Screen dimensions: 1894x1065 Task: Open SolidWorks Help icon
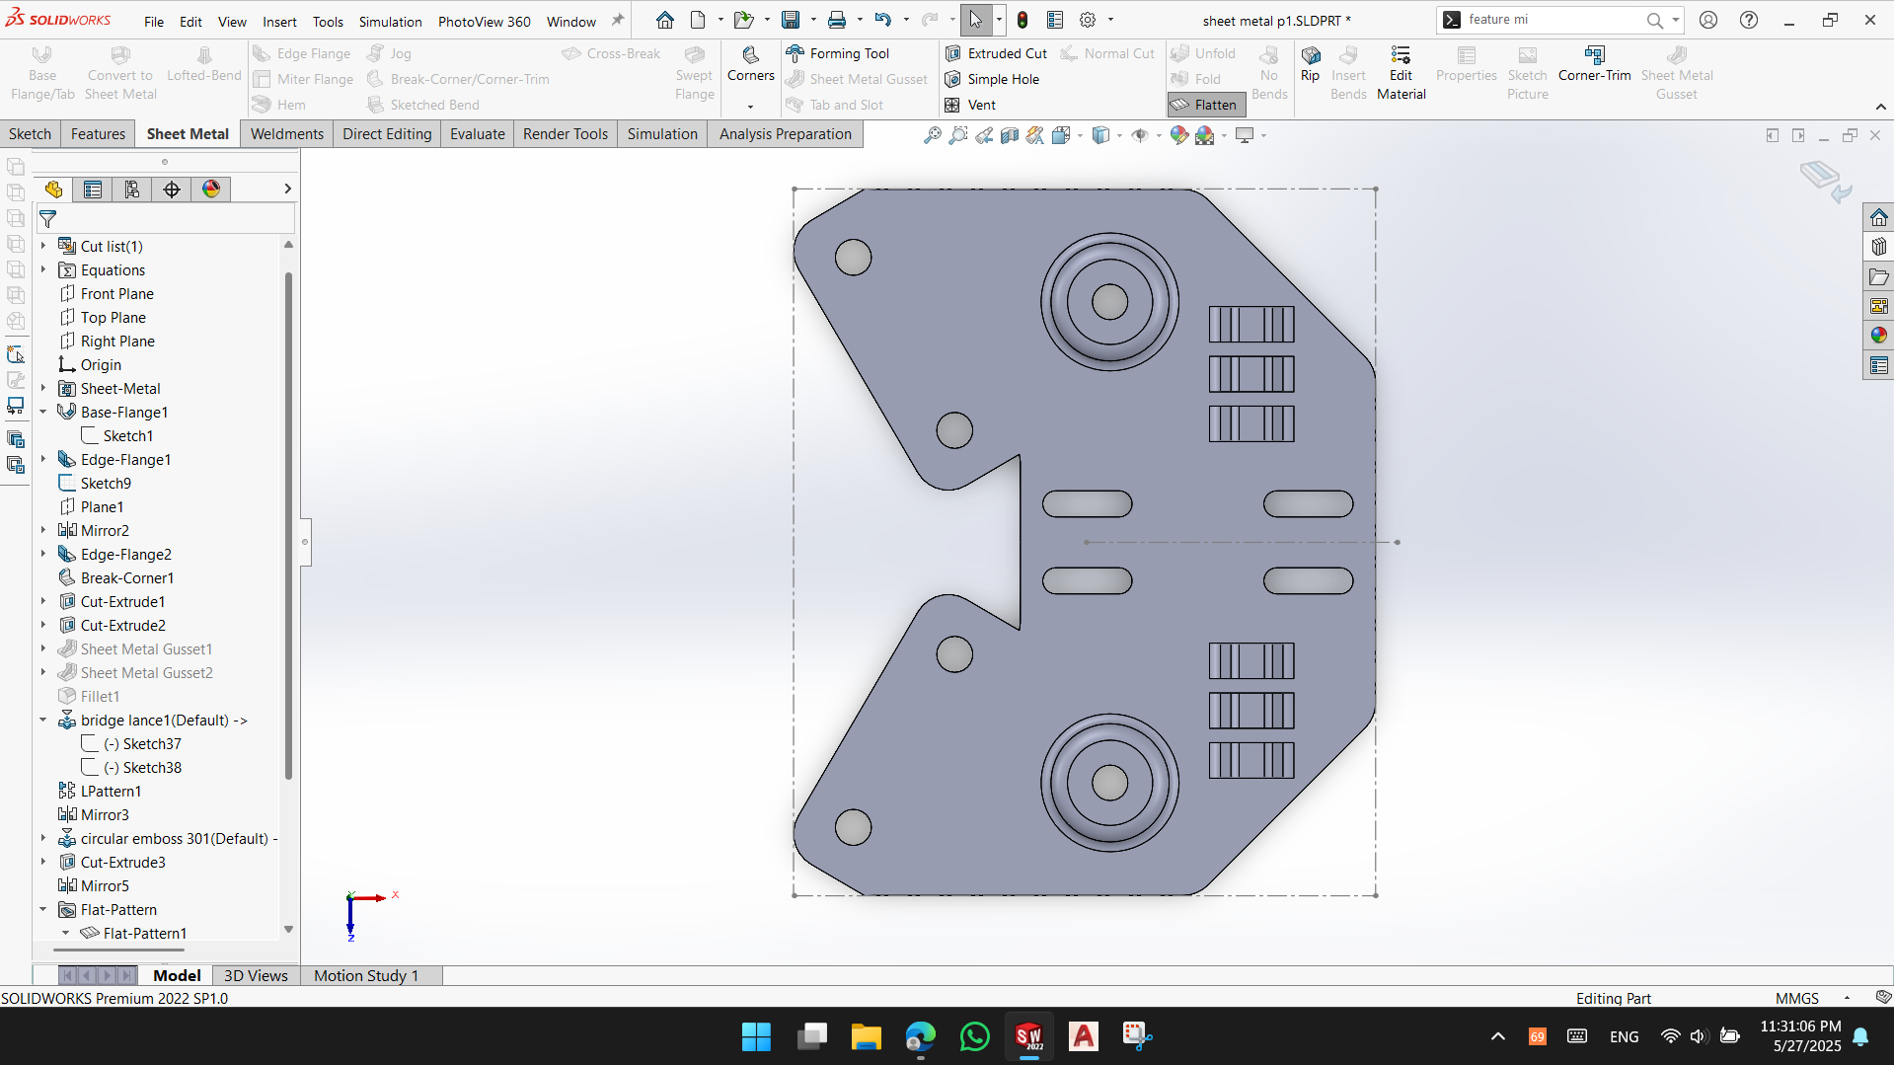1748,20
